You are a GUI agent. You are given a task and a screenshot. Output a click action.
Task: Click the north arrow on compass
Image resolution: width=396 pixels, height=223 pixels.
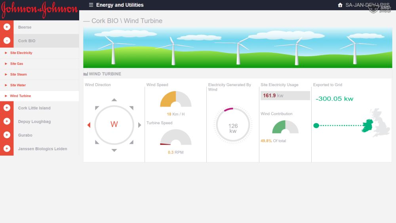tap(114, 100)
